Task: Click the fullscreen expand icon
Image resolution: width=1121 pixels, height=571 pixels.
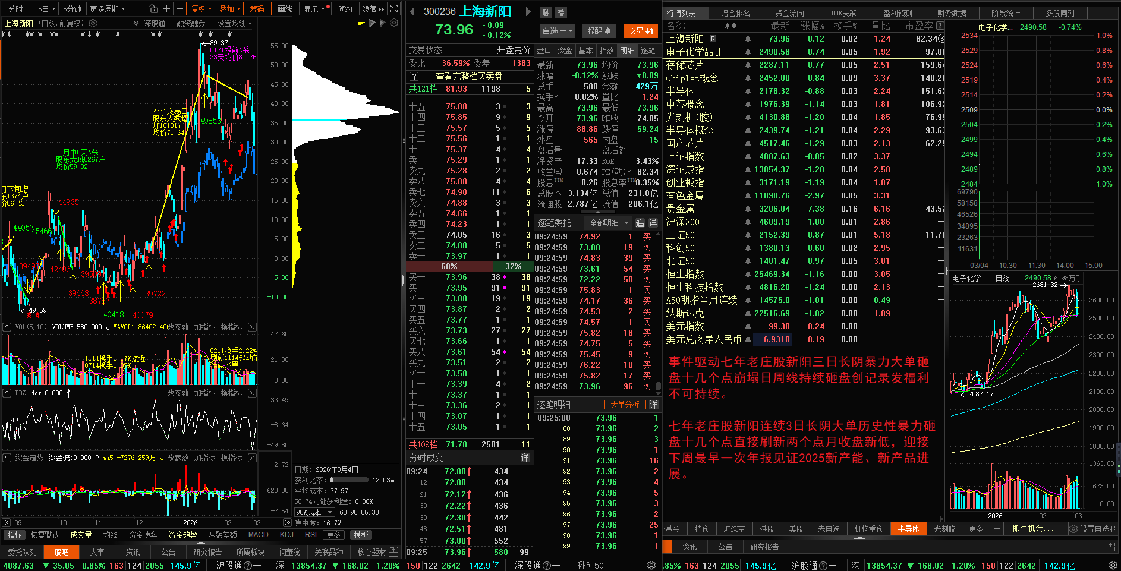Action: pos(393,9)
